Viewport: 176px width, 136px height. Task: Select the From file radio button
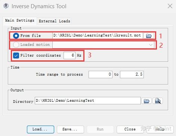click(x=16, y=36)
